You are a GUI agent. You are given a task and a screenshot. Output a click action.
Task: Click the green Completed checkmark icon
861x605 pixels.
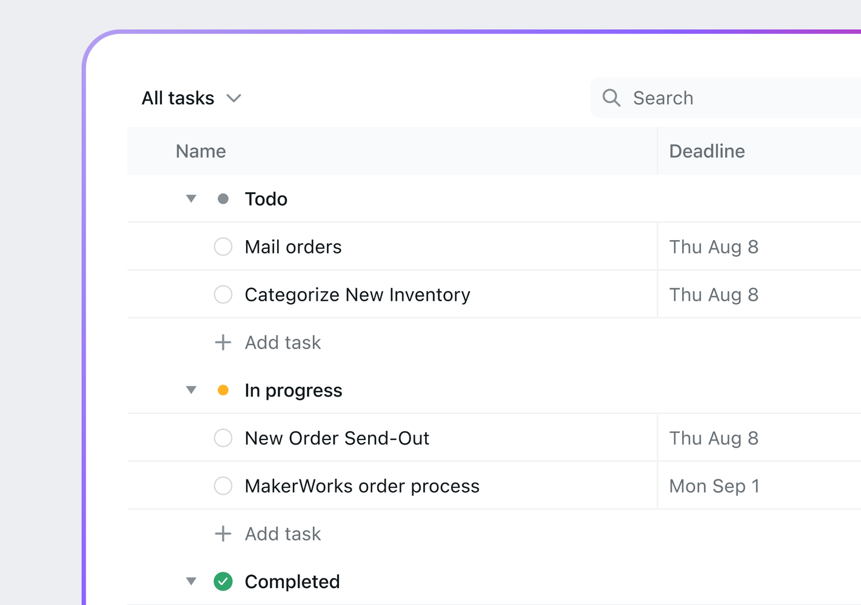223,581
